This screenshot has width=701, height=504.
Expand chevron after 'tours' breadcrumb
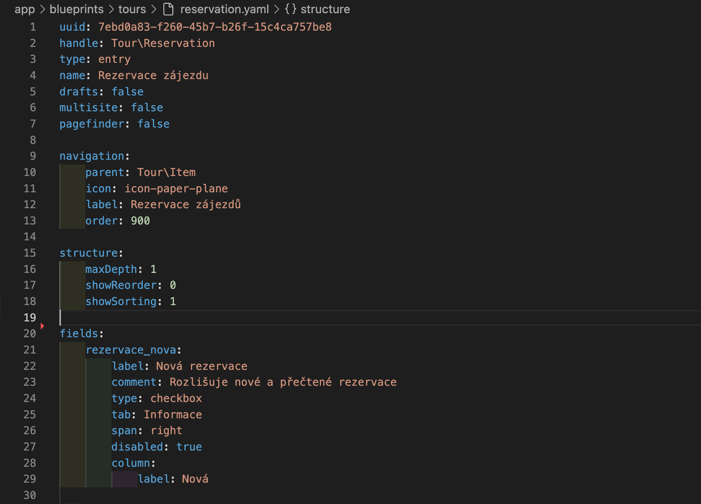pos(153,9)
